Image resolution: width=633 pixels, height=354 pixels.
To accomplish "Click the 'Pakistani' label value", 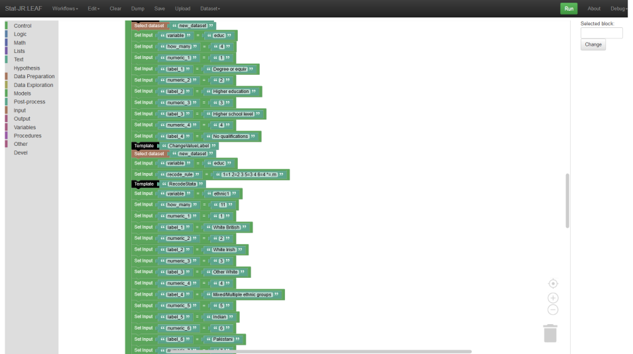I will coord(223,339).
